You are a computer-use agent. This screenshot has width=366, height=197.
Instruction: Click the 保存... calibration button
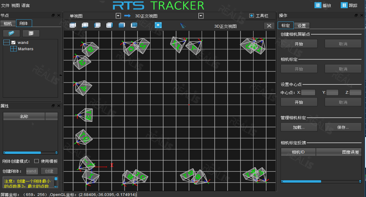tap(343, 127)
